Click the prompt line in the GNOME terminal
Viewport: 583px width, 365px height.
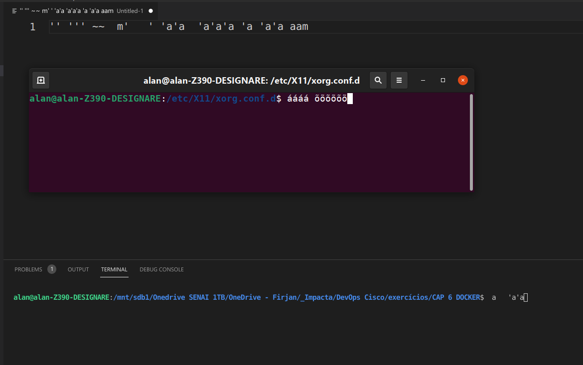191,99
